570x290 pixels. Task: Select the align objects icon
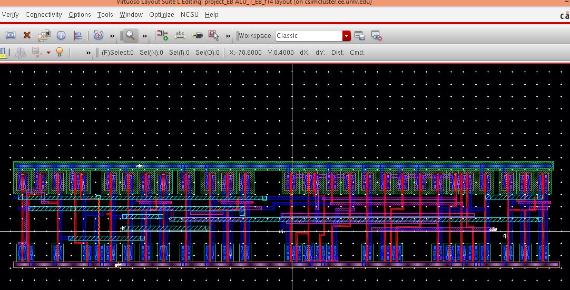(78, 36)
